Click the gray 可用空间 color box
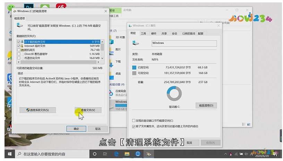Viewport: 283px width, 161px height. pos(134,73)
